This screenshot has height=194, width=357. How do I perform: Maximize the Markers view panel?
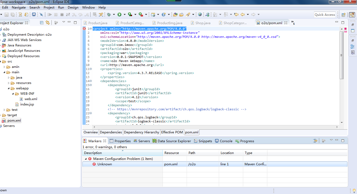point(343,140)
